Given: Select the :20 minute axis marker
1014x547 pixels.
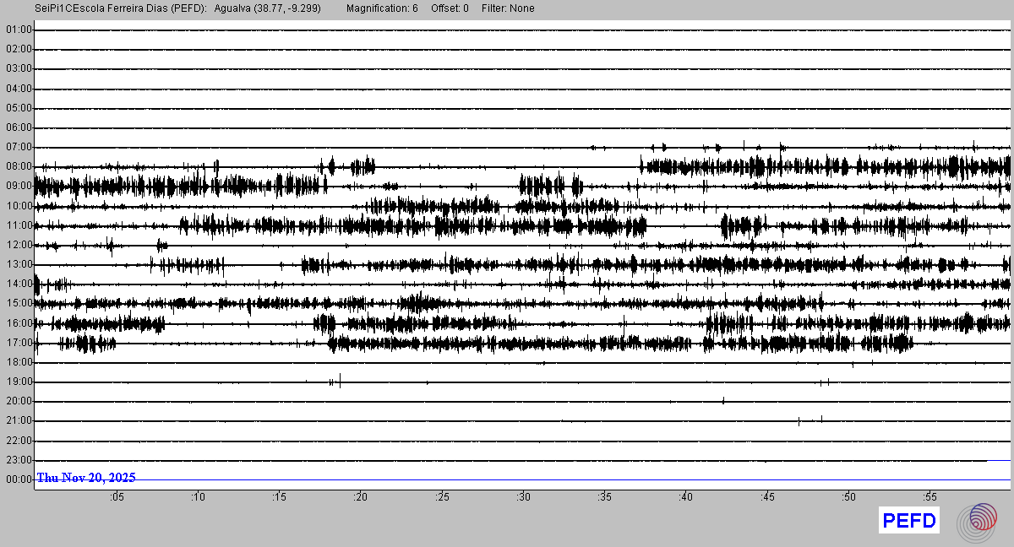Looking at the screenshot, I should pyautogui.click(x=361, y=497).
